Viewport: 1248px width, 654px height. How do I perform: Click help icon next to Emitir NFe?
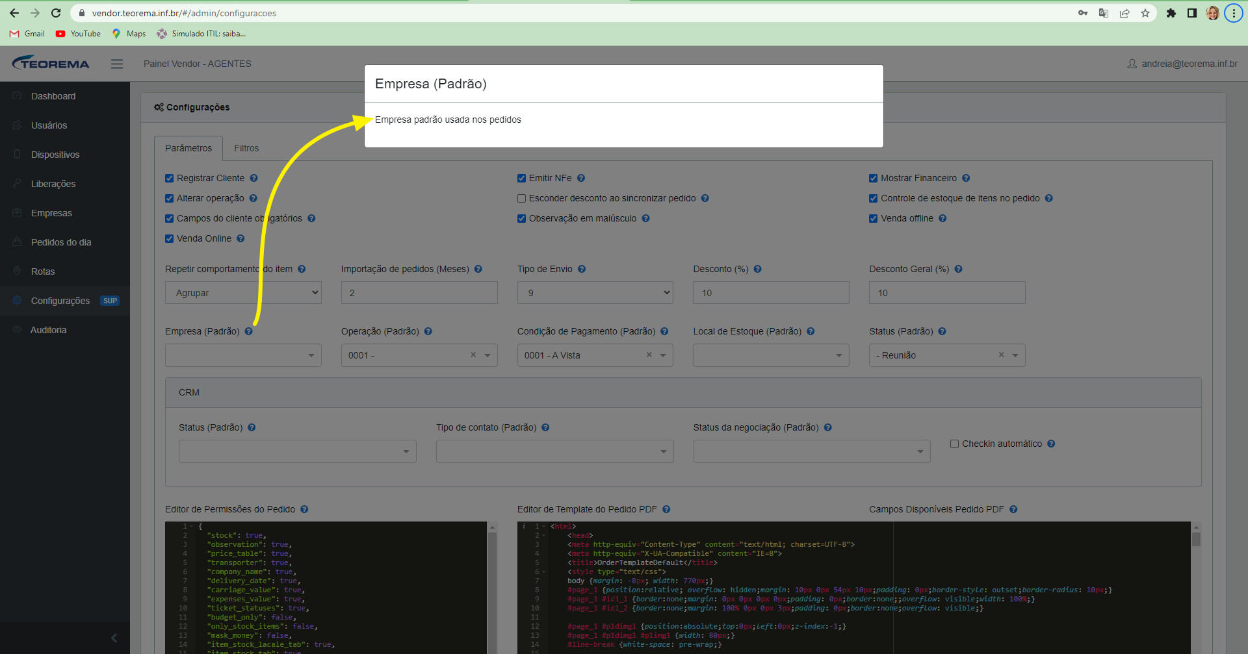point(581,178)
